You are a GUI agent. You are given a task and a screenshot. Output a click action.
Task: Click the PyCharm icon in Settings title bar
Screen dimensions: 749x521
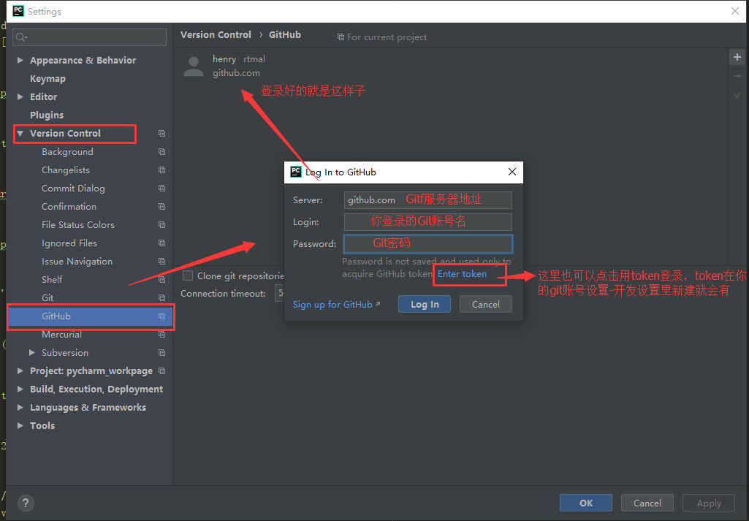pyautogui.click(x=18, y=11)
